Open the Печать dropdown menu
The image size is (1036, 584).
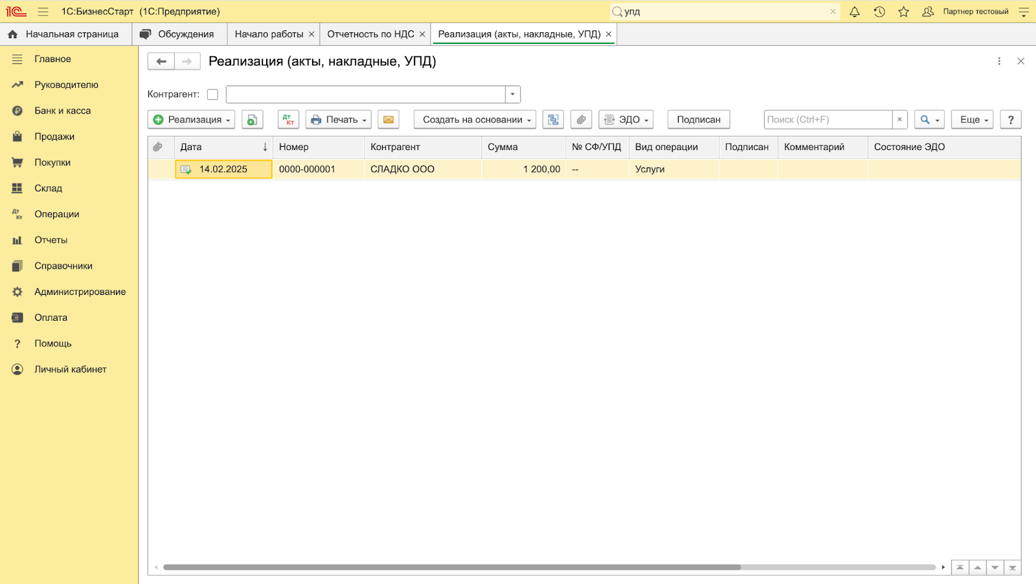point(339,120)
